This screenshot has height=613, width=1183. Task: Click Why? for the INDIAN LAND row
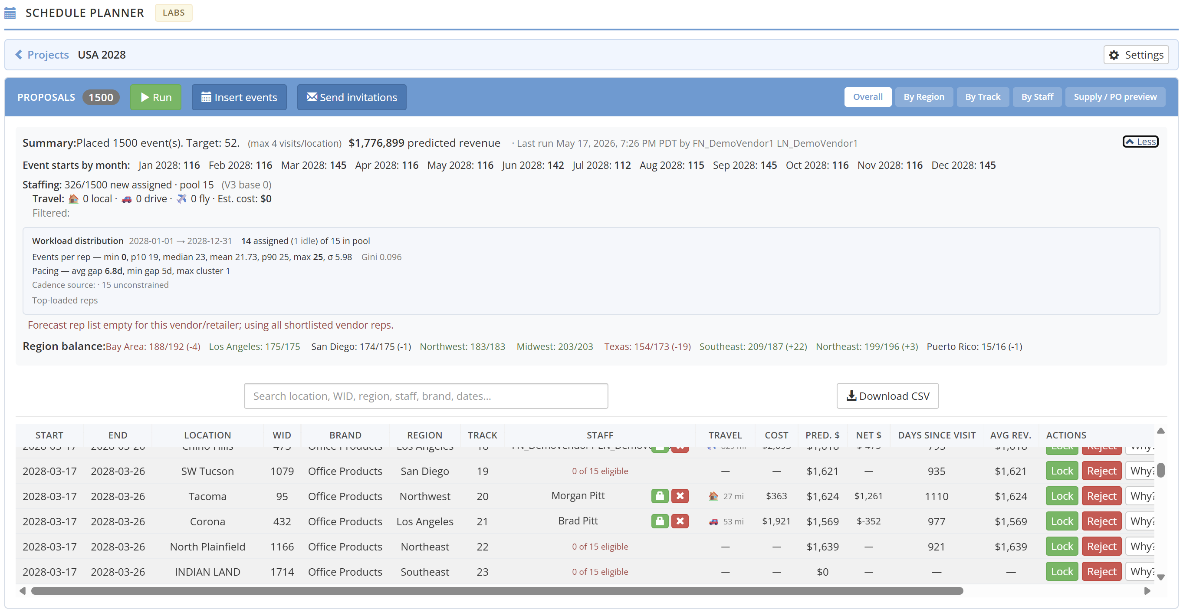tap(1141, 572)
